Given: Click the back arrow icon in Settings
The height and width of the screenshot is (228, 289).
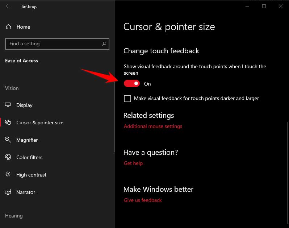Looking at the screenshot, I should point(8,6).
